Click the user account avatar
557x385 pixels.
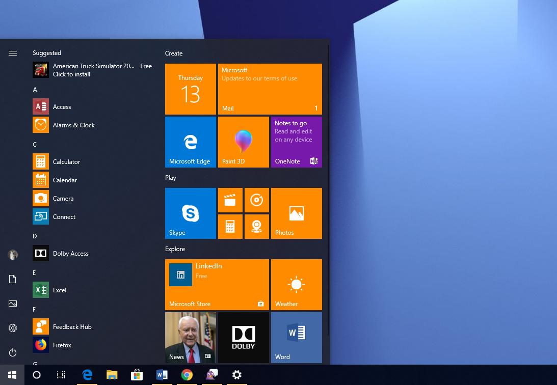coord(13,255)
